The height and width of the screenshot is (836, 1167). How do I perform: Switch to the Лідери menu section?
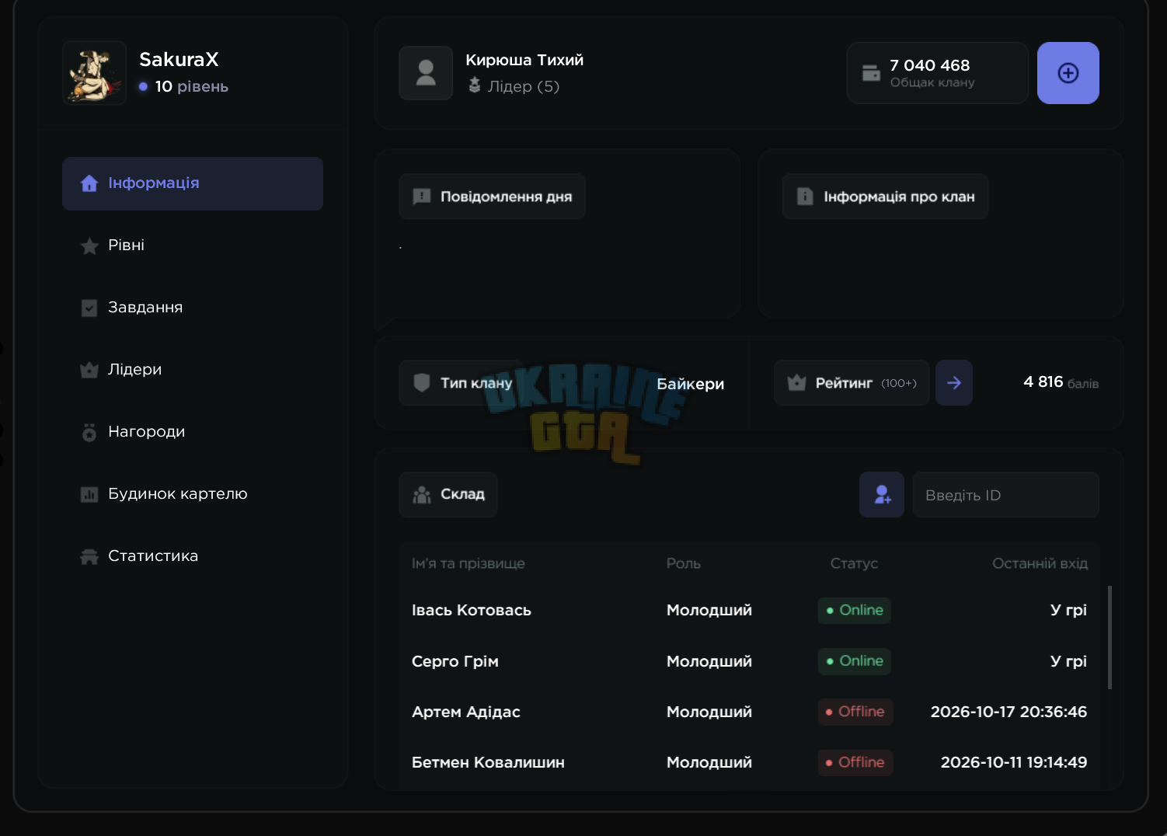193,370
